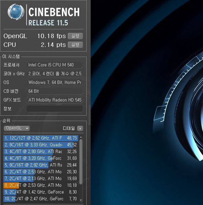Image resolution: width=203 pixels, height=205 pixels.
Task: Click the CPU 2.14 pts score value
Action: click(x=53, y=45)
